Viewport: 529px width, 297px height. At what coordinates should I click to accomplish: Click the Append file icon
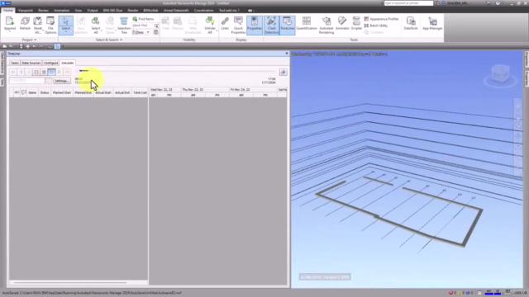(x=10, y=24)
